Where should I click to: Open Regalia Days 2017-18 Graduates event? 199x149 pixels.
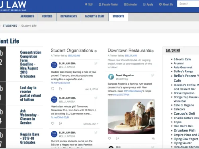coord(30,138)
